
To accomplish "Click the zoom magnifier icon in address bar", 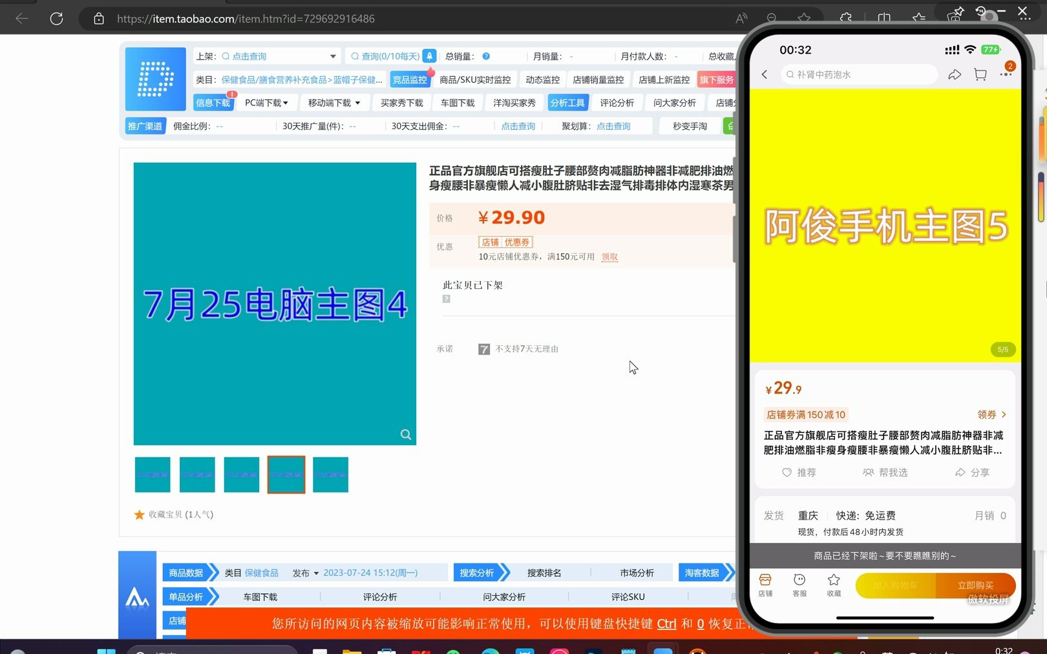I will tap(772, 19).
